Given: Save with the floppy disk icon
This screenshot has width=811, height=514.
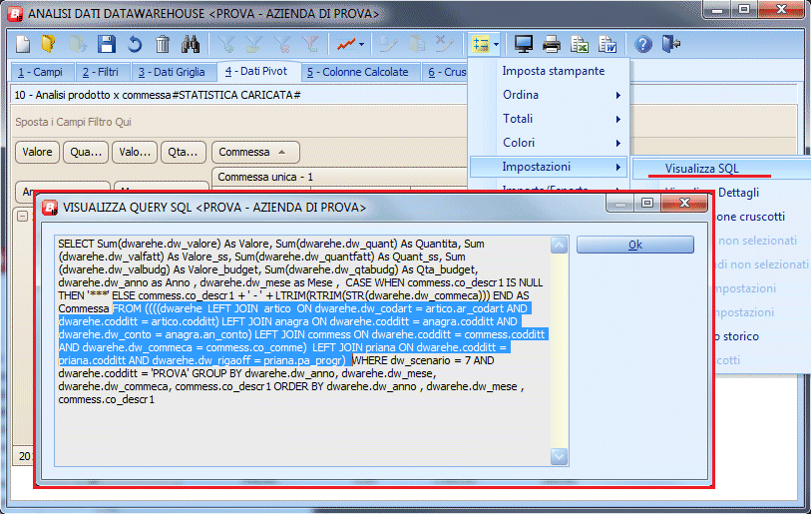Looking at the screenshot, I should point(107,45).
